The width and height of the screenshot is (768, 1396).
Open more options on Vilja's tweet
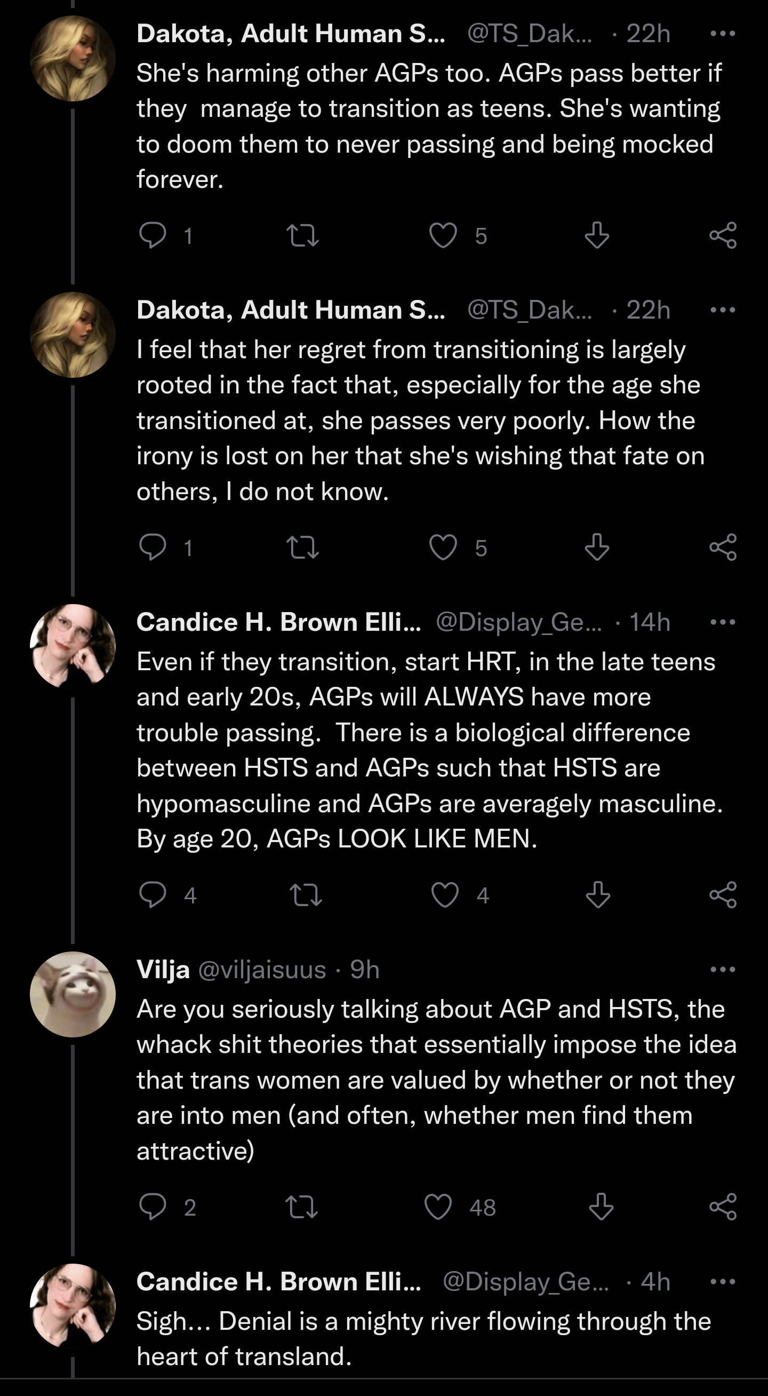coord(723,969)
